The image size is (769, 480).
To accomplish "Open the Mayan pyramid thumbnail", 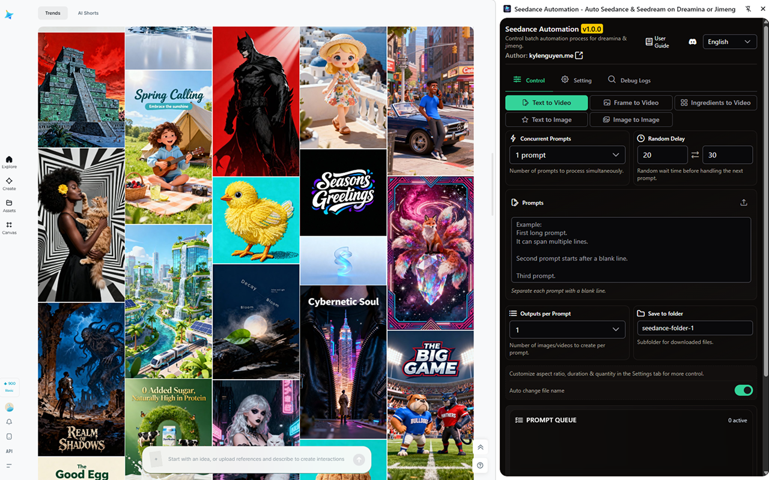I will tap(81, 89).
